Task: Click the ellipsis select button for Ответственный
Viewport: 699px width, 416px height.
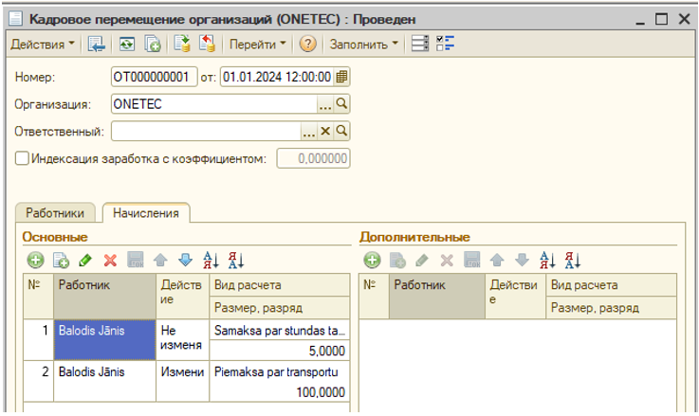Action: point(309,132)
